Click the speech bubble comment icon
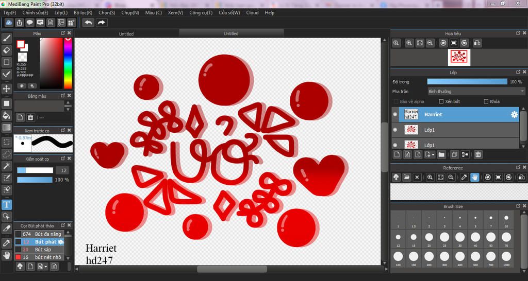528x281 pixels. coord(29,23)
